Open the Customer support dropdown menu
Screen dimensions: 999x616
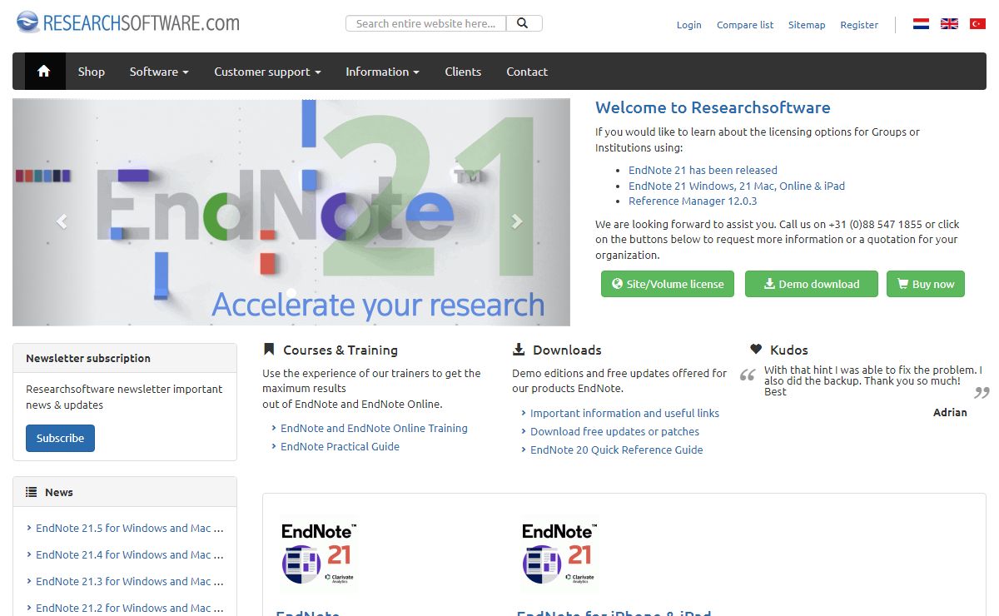[267, 72]
